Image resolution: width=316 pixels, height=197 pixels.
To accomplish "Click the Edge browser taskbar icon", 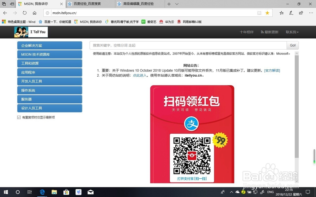I will click(42, 192).
